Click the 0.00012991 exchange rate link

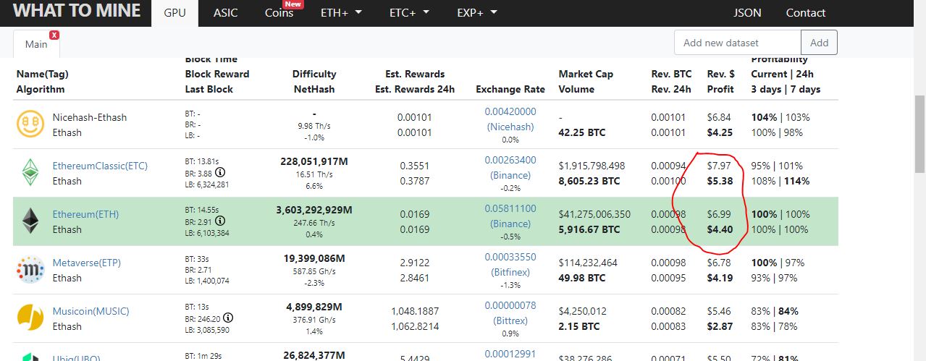pyautogui.click(x=510, y=354)
